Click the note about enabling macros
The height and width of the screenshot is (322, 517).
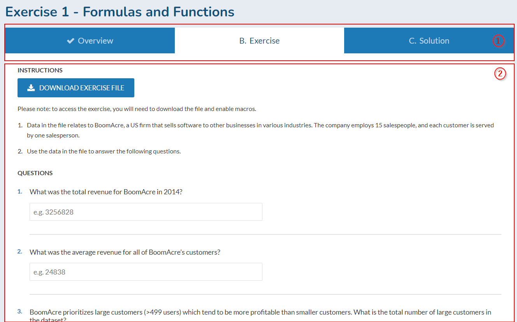tap(137, 109)
